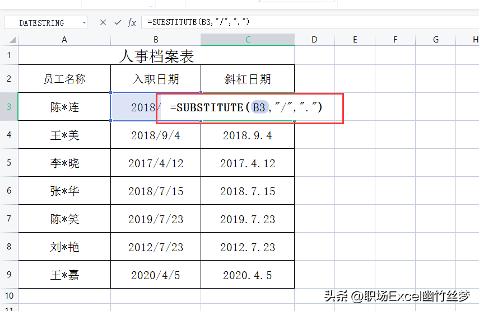
Task: Click date cell 2018/9/4
Action: click(x=156, y=134)
